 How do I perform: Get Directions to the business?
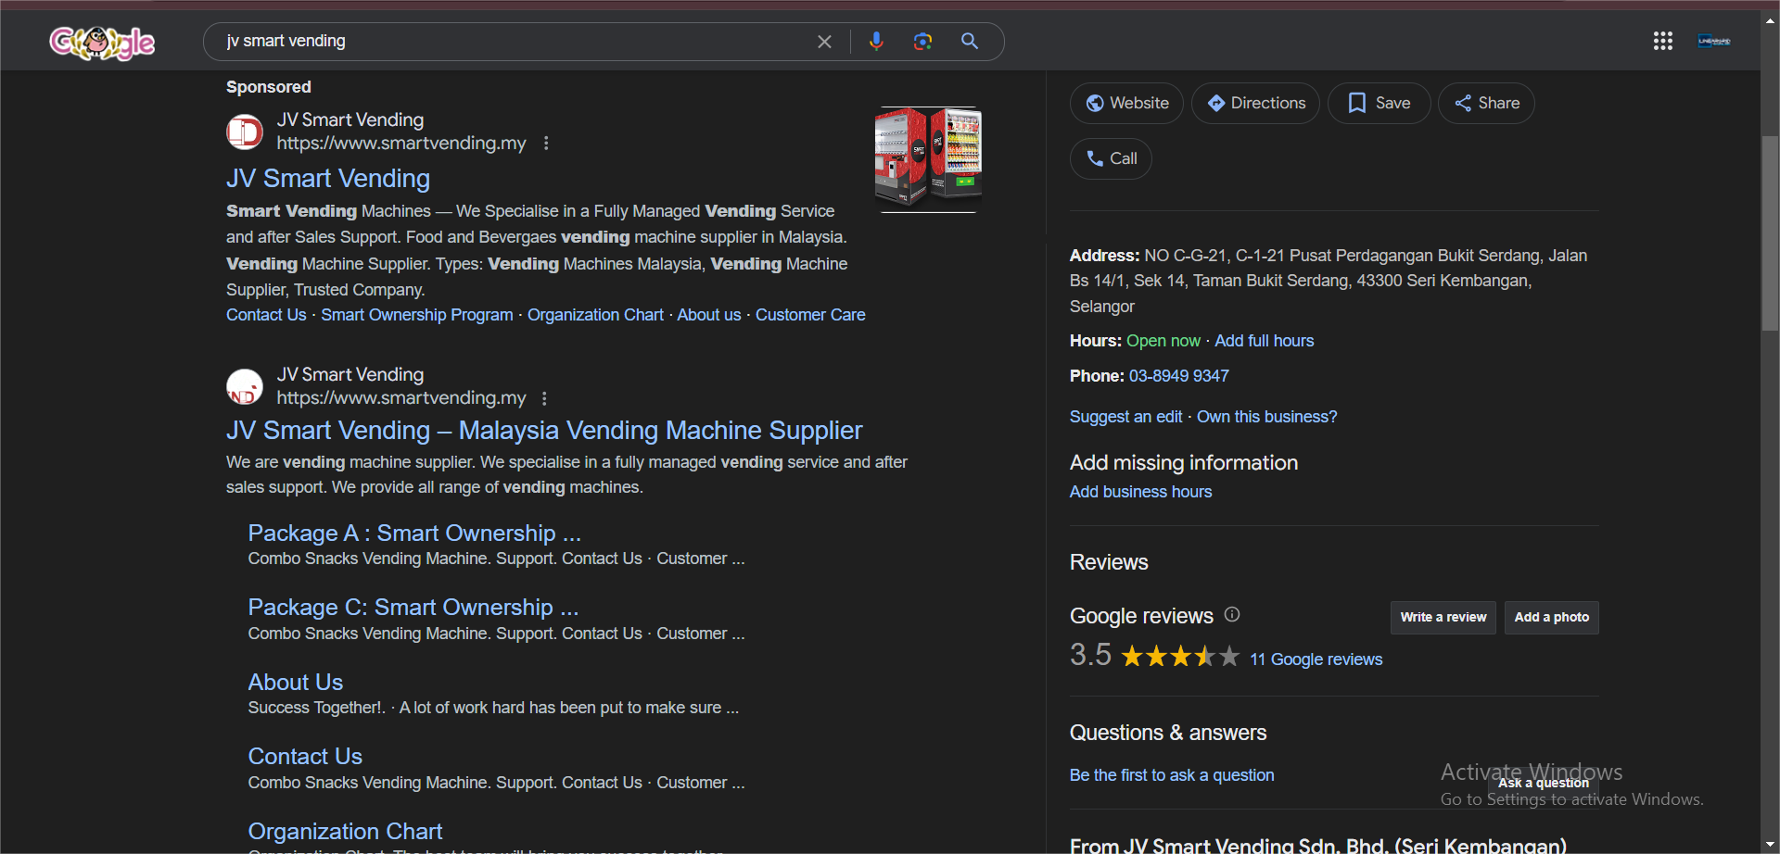click(1255, 103)
